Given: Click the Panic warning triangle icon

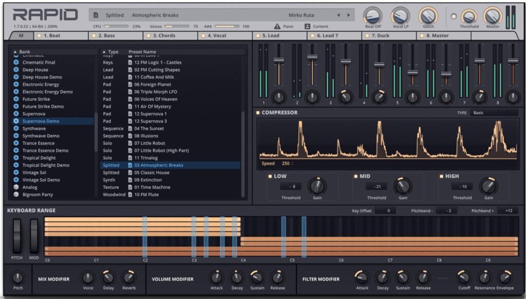Looking at the screenshot, I should tap(277, 26).
